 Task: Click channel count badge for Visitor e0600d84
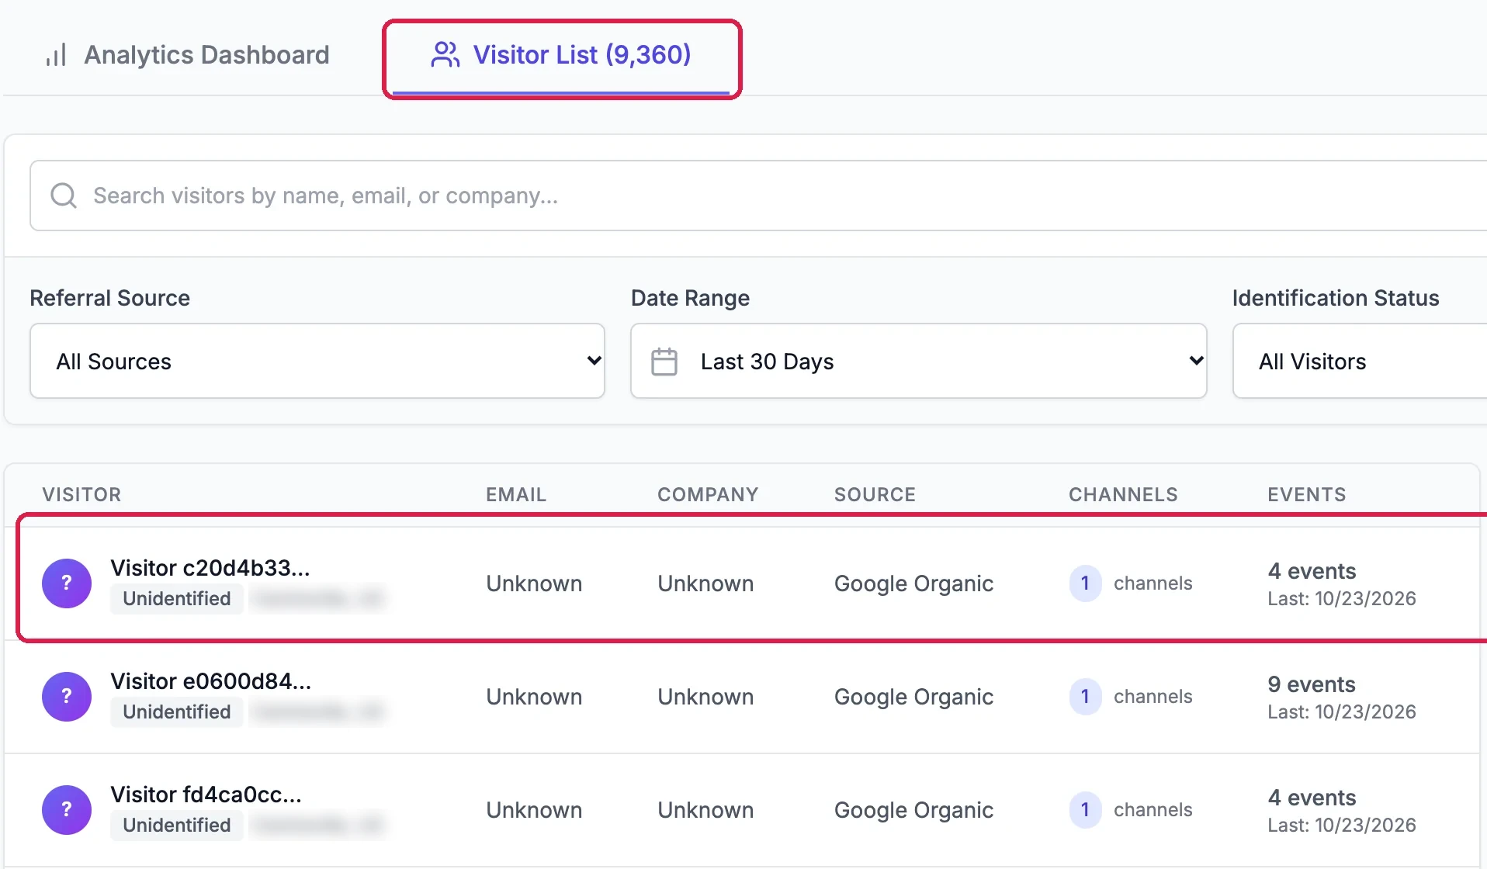pyautogui.click(x=1085, y=697)
